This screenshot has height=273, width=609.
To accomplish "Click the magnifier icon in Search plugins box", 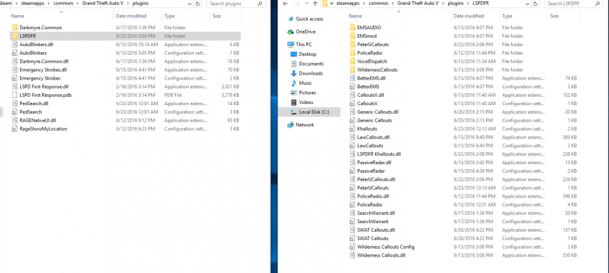I will pos(260,4).
